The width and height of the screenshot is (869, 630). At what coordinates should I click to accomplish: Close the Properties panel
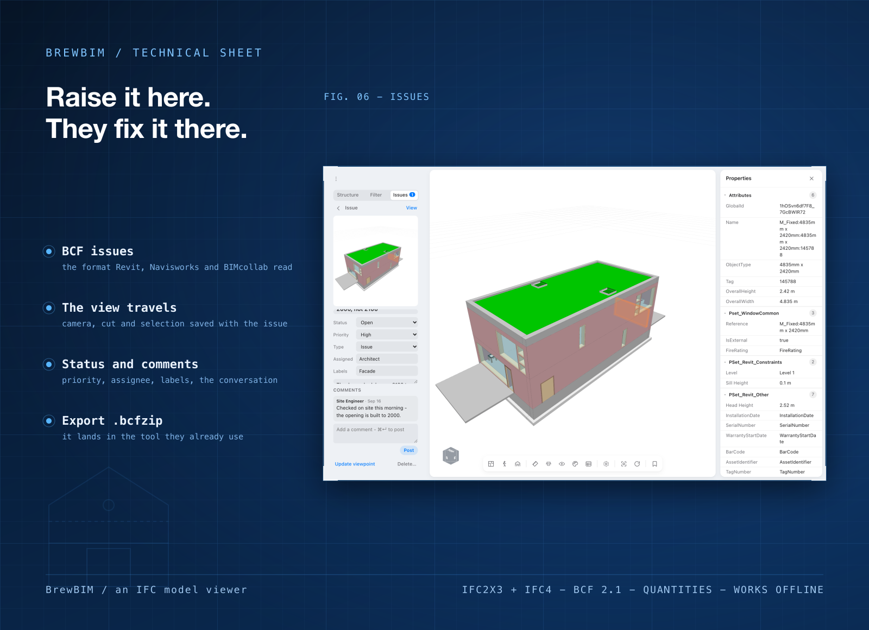(x=811, y=178)
